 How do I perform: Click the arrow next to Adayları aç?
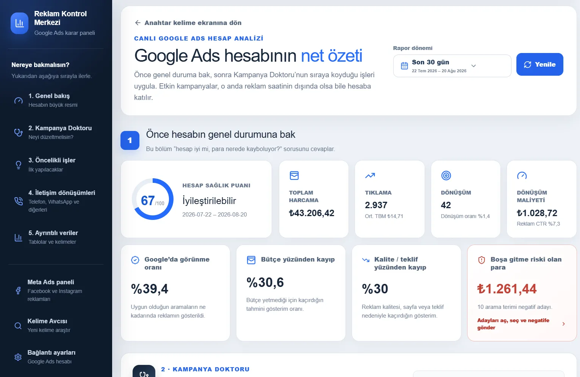(x=563, y=324)
